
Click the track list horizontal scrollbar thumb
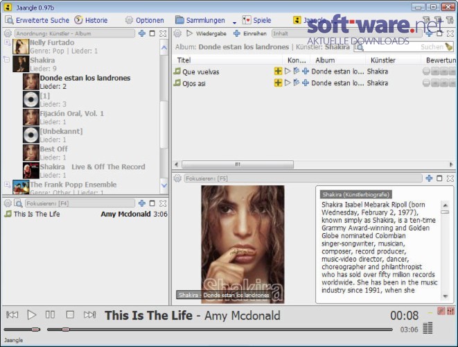[x=238, y=164]
